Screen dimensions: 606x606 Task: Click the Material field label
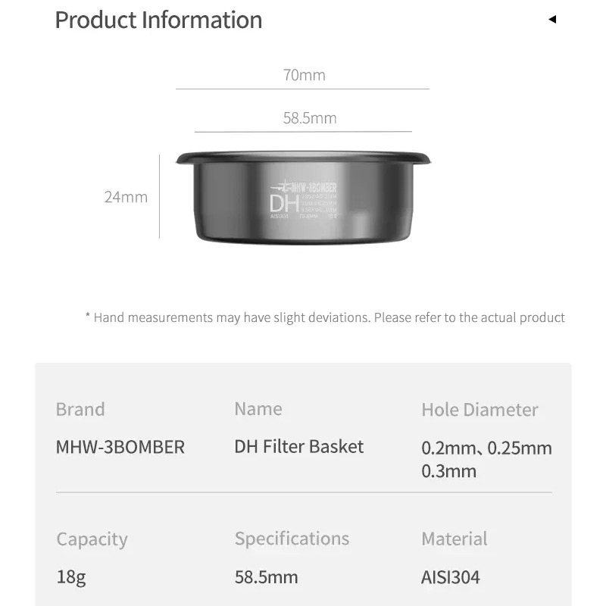click(x=454, y=539)
